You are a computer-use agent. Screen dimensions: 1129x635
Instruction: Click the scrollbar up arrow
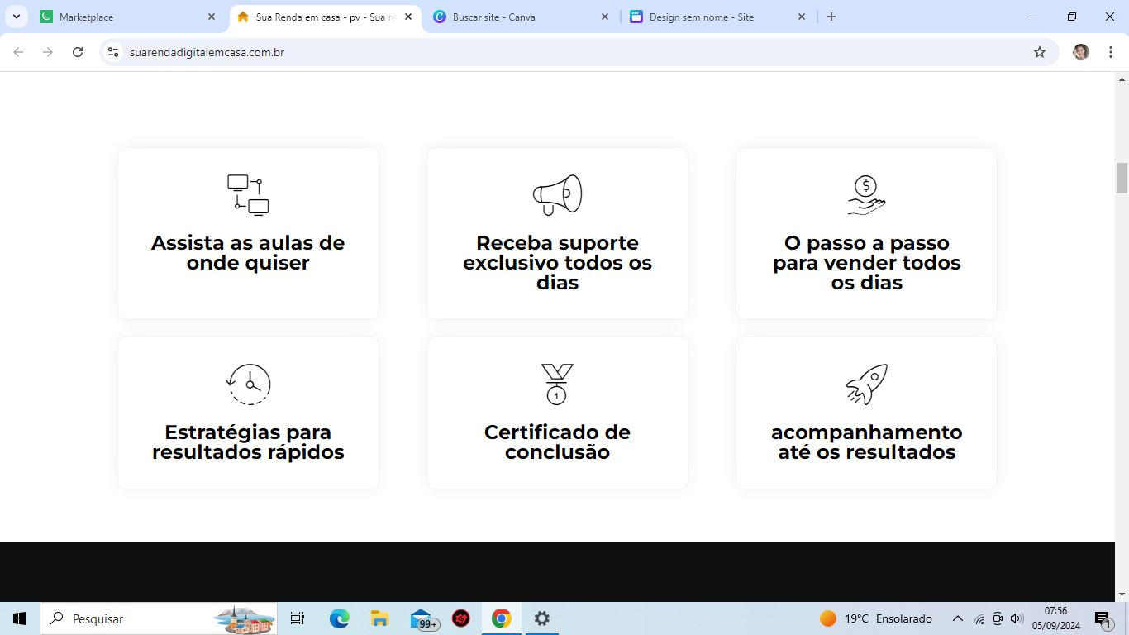click(1122, 79)
